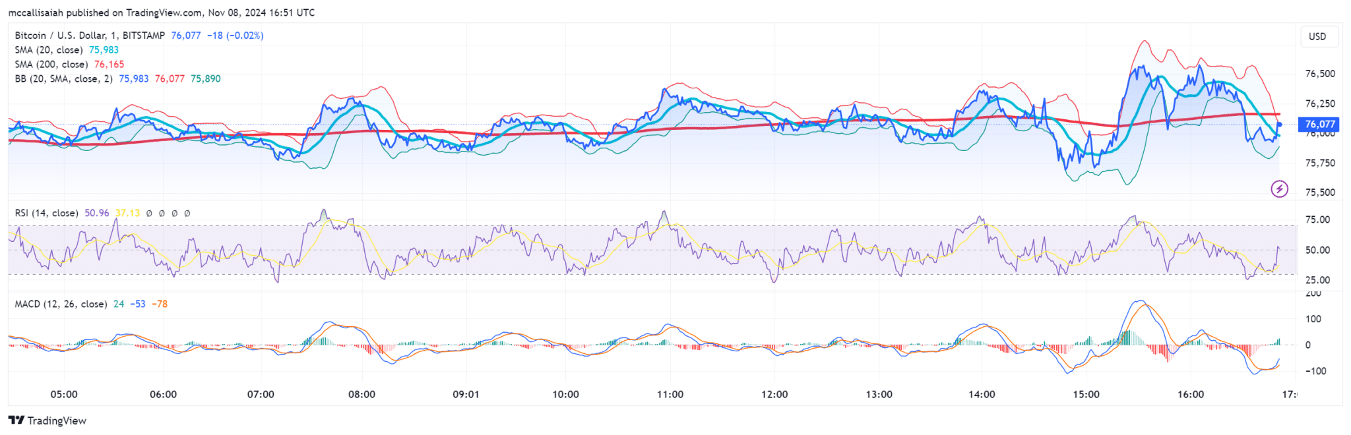
Task: Select the SMA (20, close) indicator legend
Action: click(49, 50)
